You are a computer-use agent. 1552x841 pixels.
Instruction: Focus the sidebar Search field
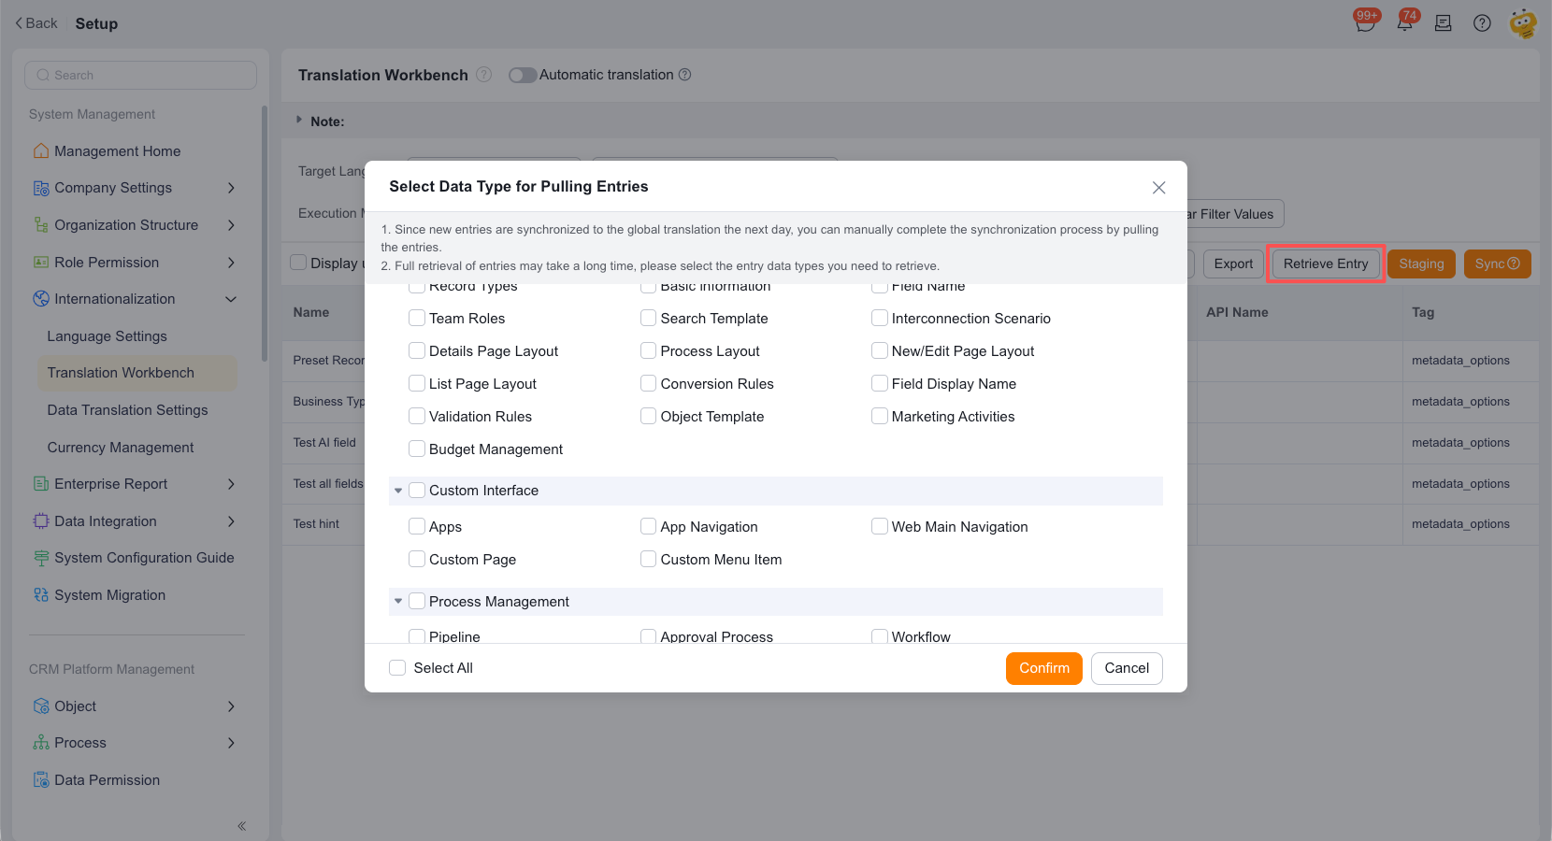coord(140,75)
